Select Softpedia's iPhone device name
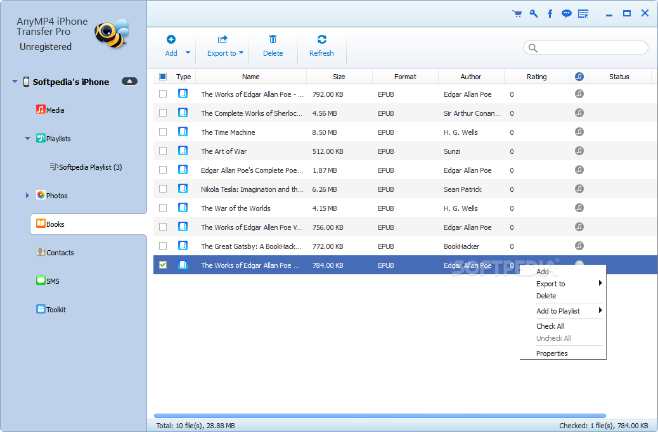The width and height of the screenshot is (658, 432). coord(71,82)
